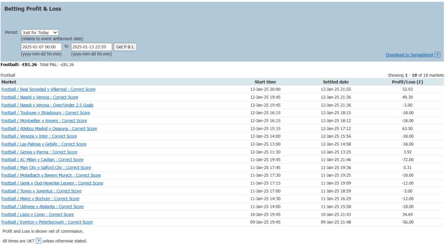Click the start date input field
Image resolution: width=446 pixels, height=244 pixels.
coord(41,47)
